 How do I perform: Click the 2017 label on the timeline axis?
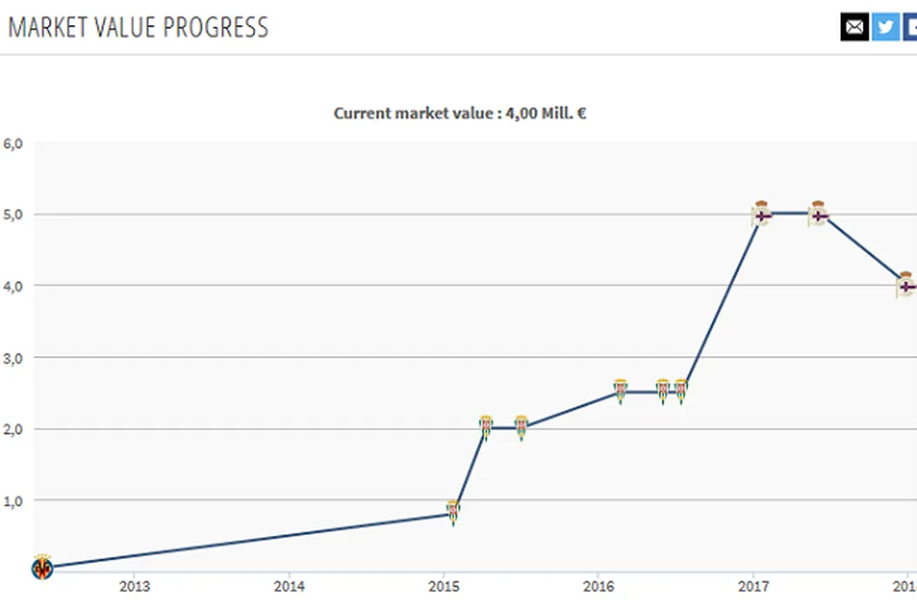click(x=754, y=585)
